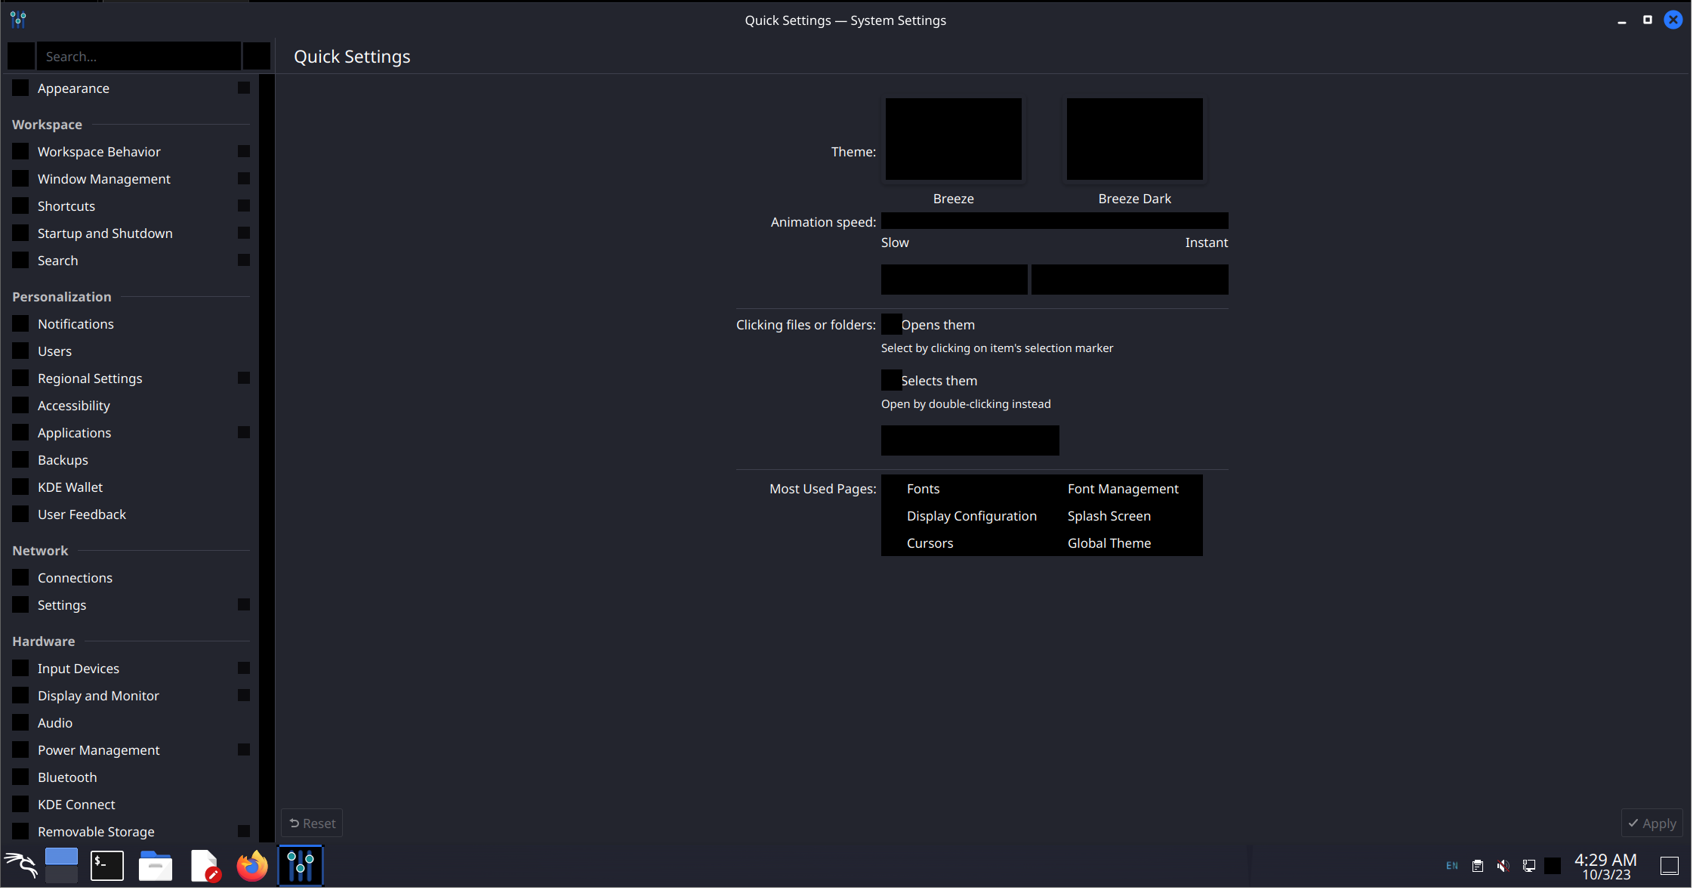This screenshot has width=1693, height=890.
Task: Open the Bluetooth settings page
Action: point(67,777)
